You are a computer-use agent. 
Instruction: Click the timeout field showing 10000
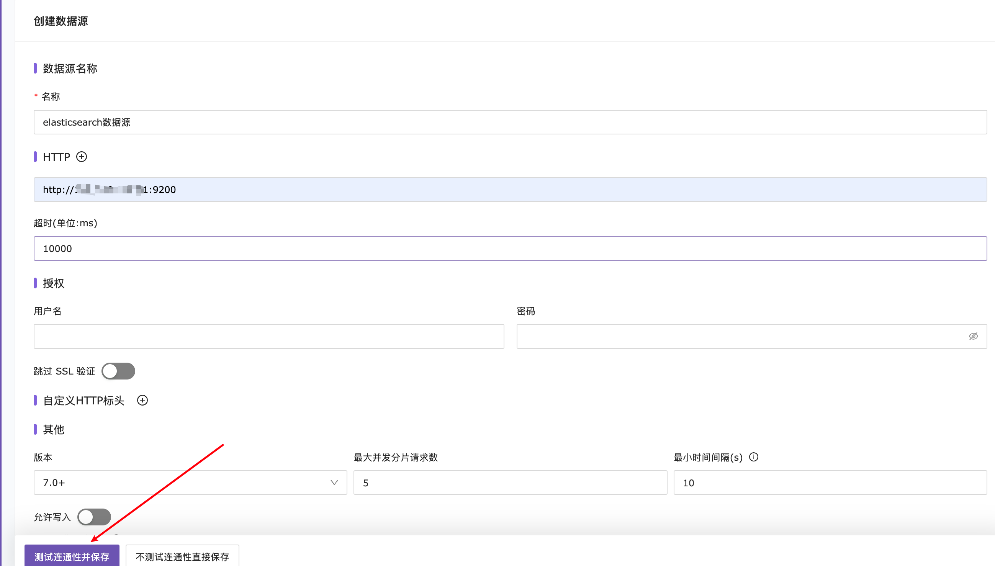[x=510, y=249]
